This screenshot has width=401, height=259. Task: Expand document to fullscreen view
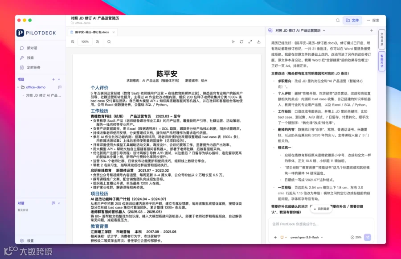click(250, 42)
